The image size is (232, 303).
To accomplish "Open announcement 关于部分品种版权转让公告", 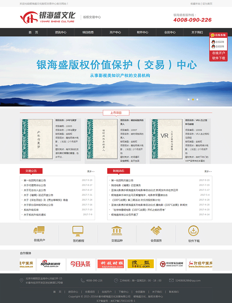I will coord(38,205).
